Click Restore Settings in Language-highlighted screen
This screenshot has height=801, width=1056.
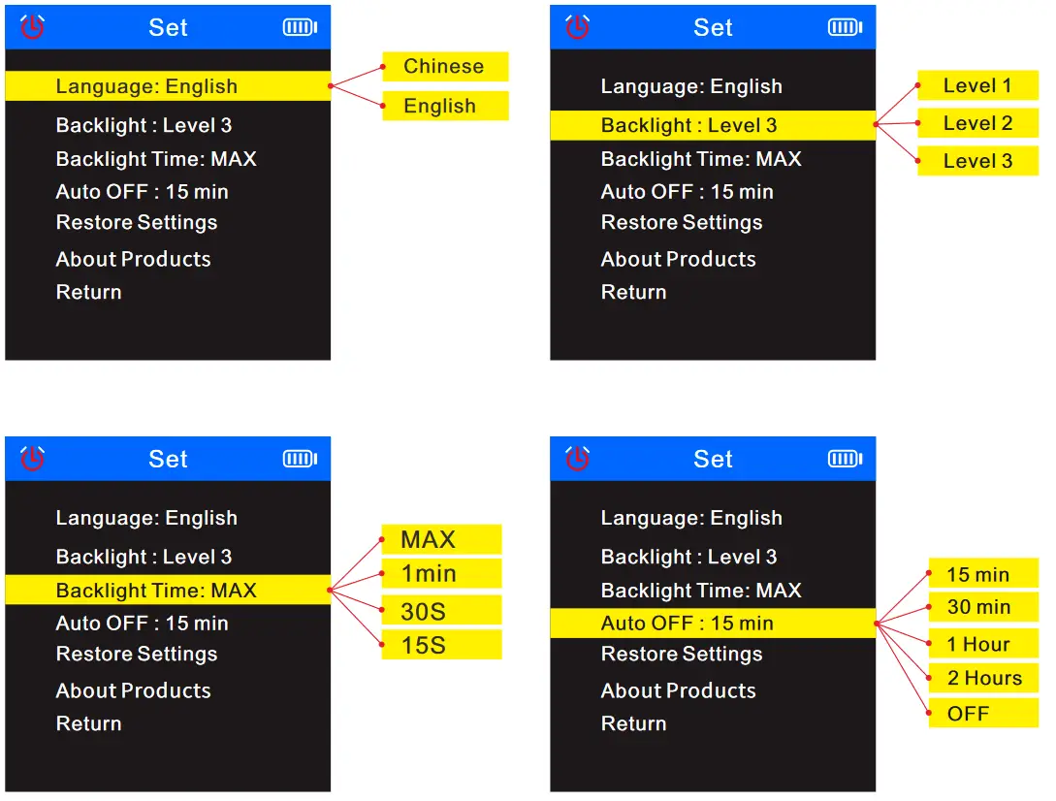click(137, 223)
